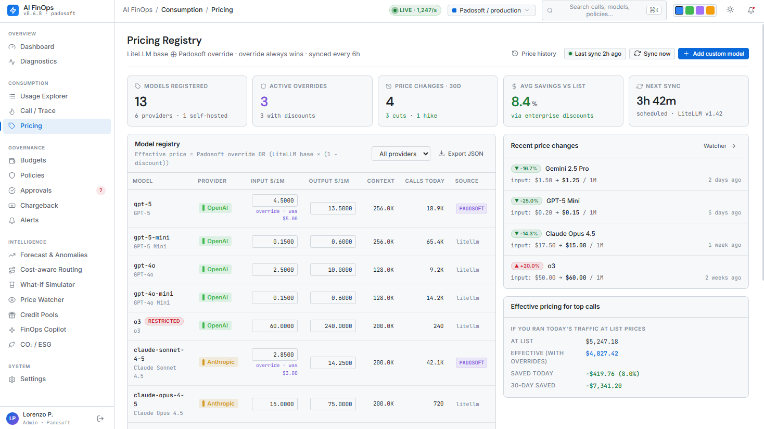Click the logout icon next to Lorenzo P.
The height and width of the screenshot is (429, 764).
coord(100,419)
